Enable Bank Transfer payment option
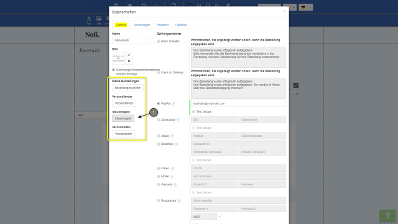Screen dimensions: 398x224 (159, 42)
